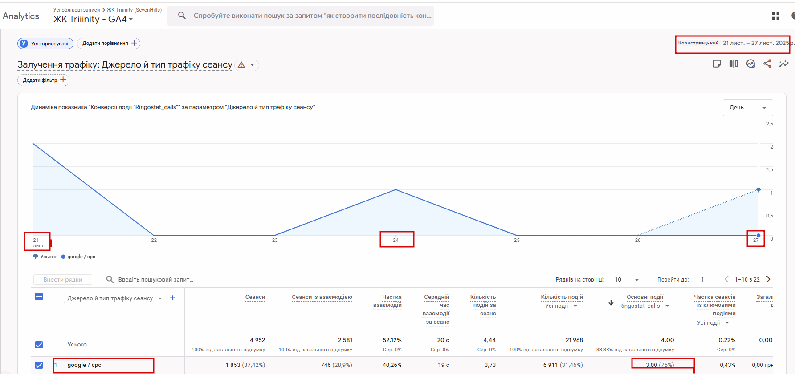Viewport: 795px width, 374px height.
Task: Open the День granularity dropdown
Action: (748, 108)
